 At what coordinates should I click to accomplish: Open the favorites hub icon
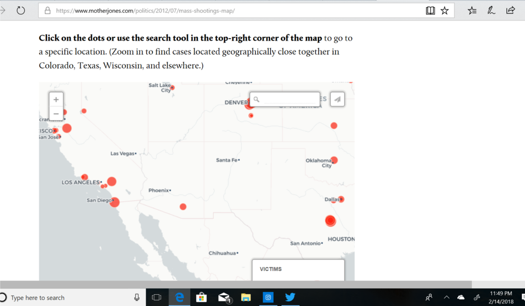(x=472, y=11)
